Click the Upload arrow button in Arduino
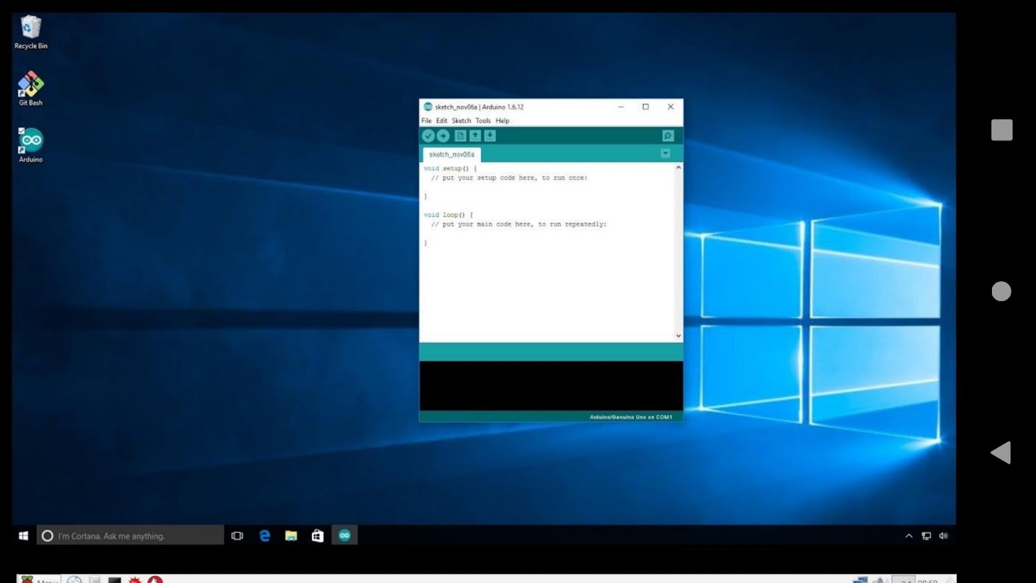The image size is (1036, 583). coord(443,135)
